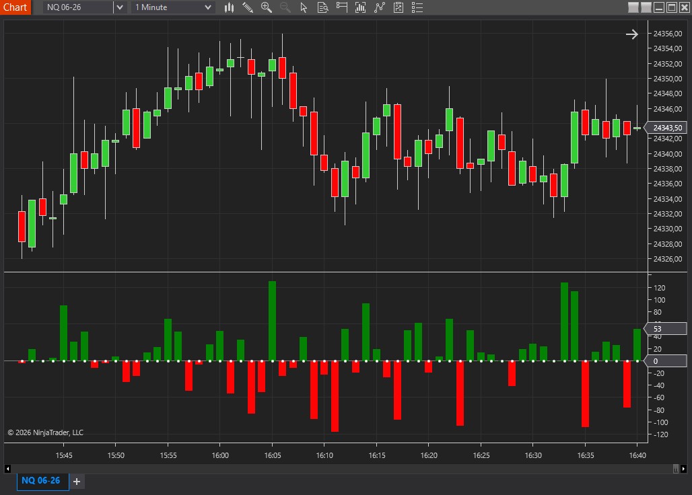Toggle the Chart Trader icon
692x495 pixels.
point(341,7)
